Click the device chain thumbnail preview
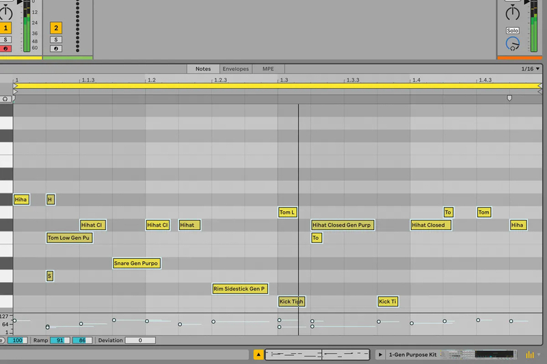This screenshot has width=547, height=364. click(x=478, y=354)
